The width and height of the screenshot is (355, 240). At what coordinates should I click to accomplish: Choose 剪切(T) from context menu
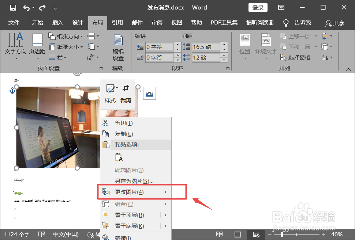(x=136, y=123)
